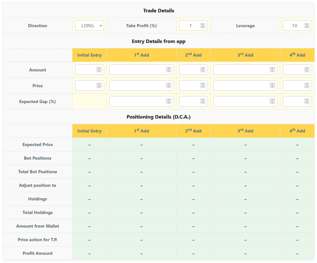Click the Total Bot Positions label

(x=37, y=172)
